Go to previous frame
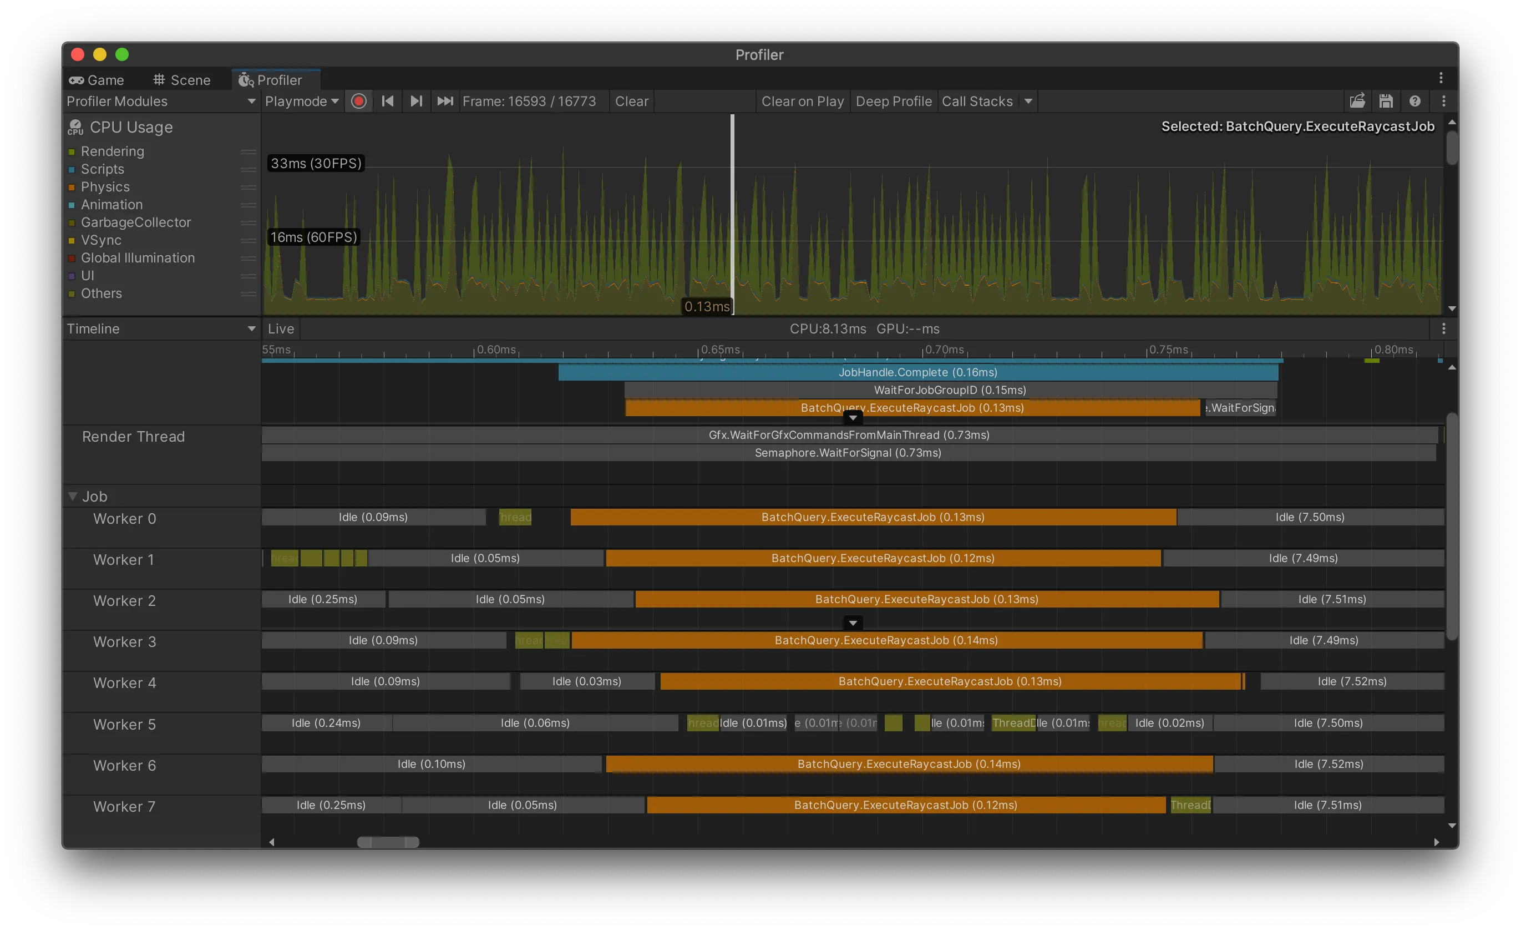This screenshot has height=931, width=1521. (388, 101)
